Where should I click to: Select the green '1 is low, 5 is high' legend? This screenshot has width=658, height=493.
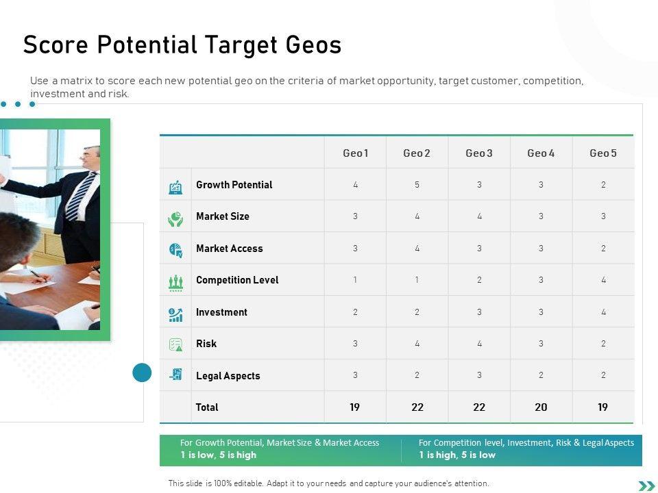[x=219, y=455]
